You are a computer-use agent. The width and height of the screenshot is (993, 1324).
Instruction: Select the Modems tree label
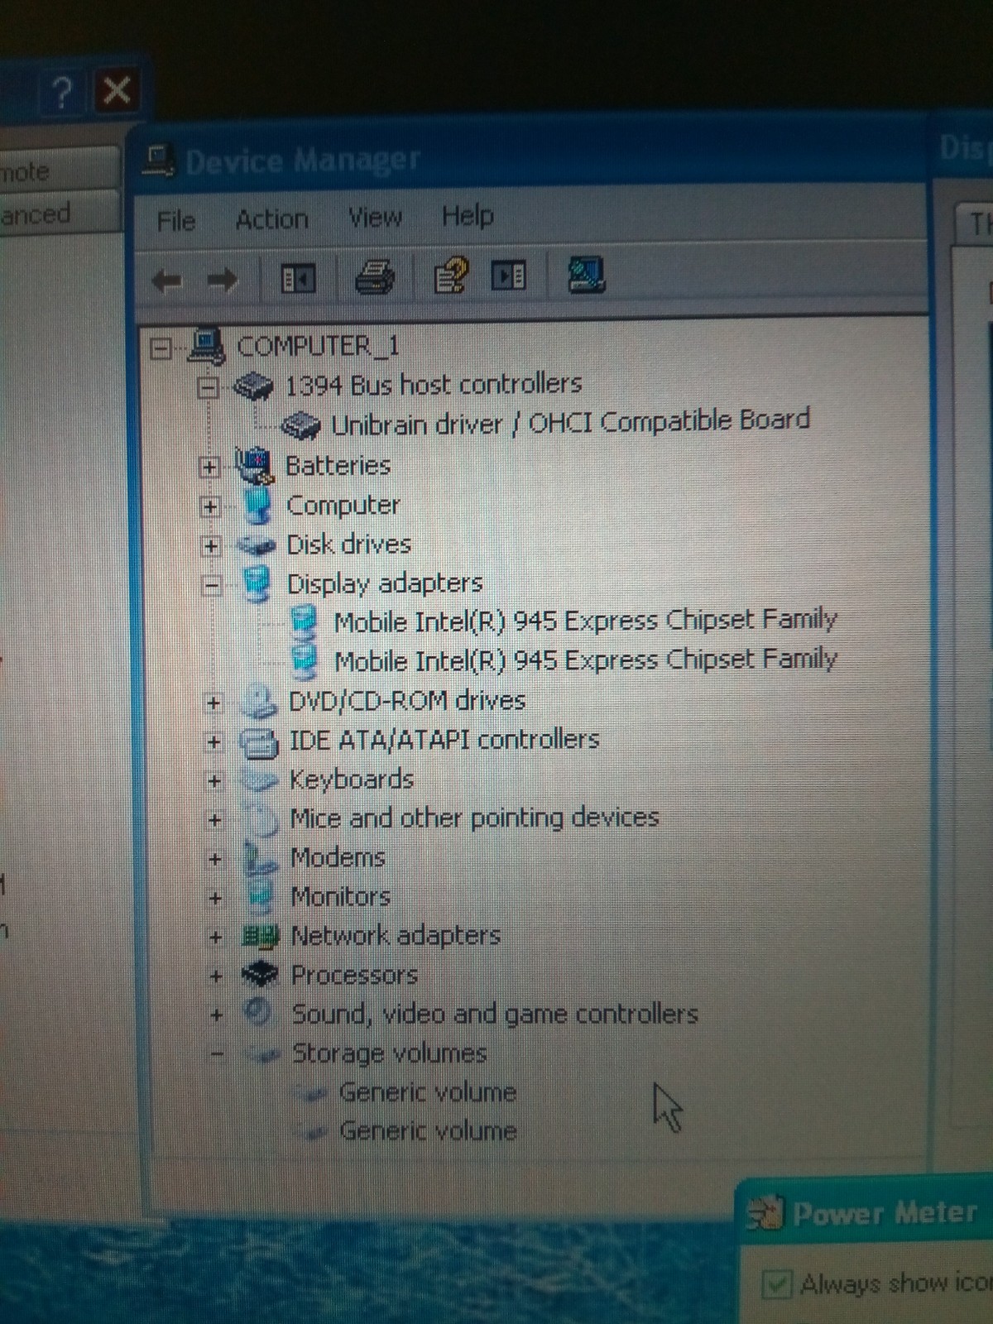pyautogui.click(x=338, y=857)
